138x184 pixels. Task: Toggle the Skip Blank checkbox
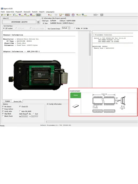[x=3, y=114]
